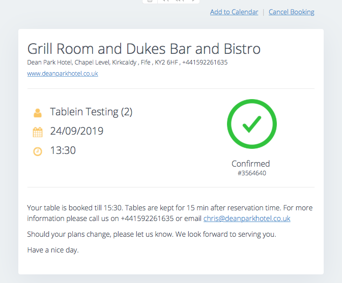
Task: Click the green confirmed checkmark icon
Action: 252,124
